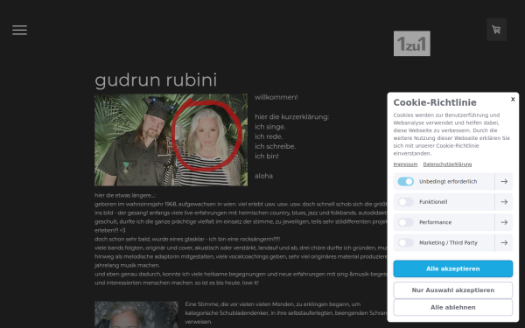Click Nur Auswahl akzeptieren button

tap(452, 290)
